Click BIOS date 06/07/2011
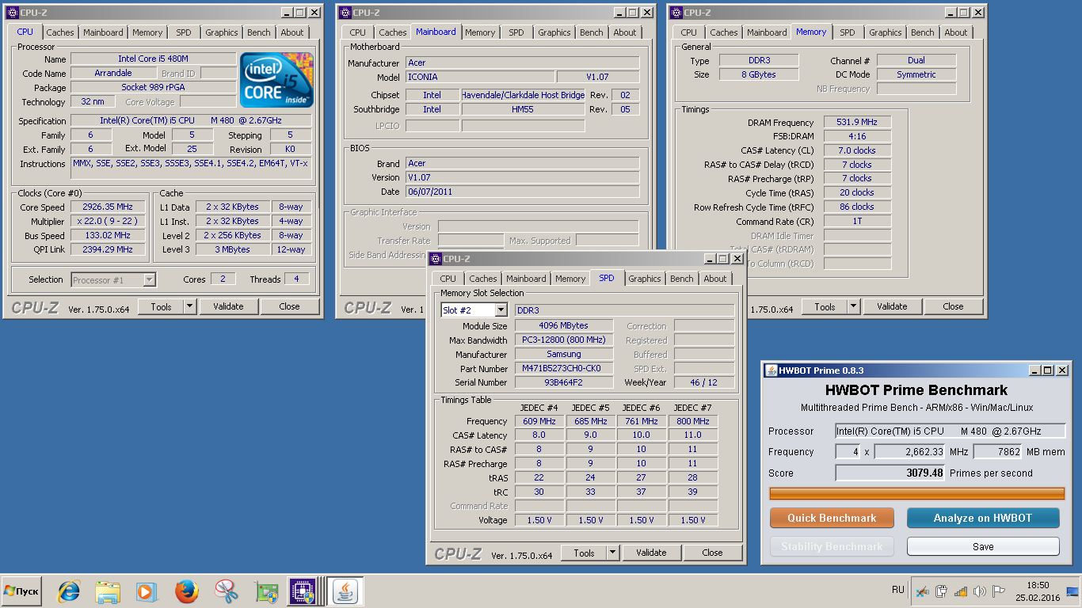 pyautogui.click(x=522, y=192)
